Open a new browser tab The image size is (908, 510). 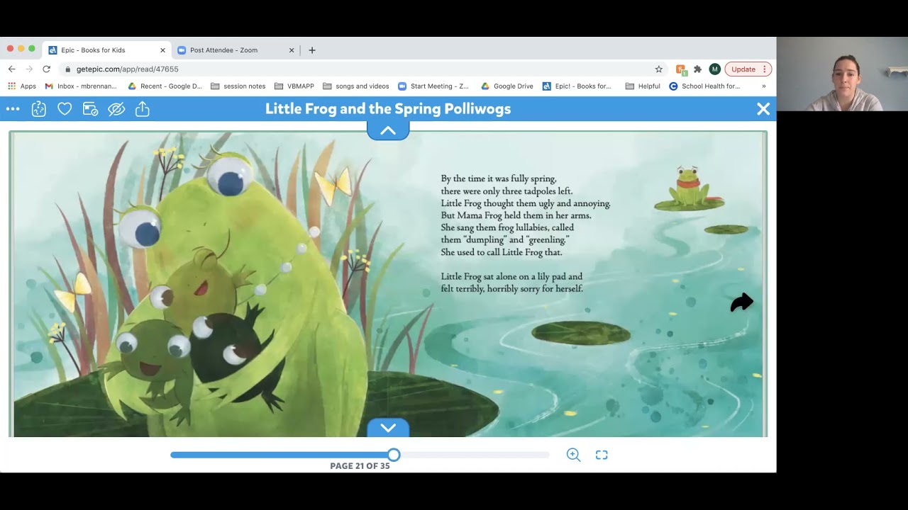(x=312, y=50)
